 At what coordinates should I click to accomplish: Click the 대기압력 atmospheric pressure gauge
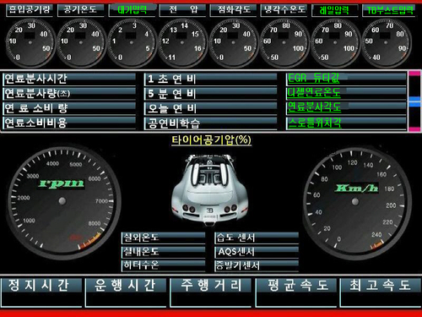132,42
